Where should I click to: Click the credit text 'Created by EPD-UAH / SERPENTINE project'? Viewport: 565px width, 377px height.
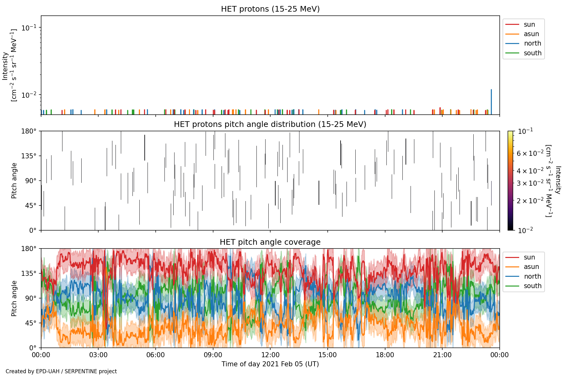pos(61,371)
